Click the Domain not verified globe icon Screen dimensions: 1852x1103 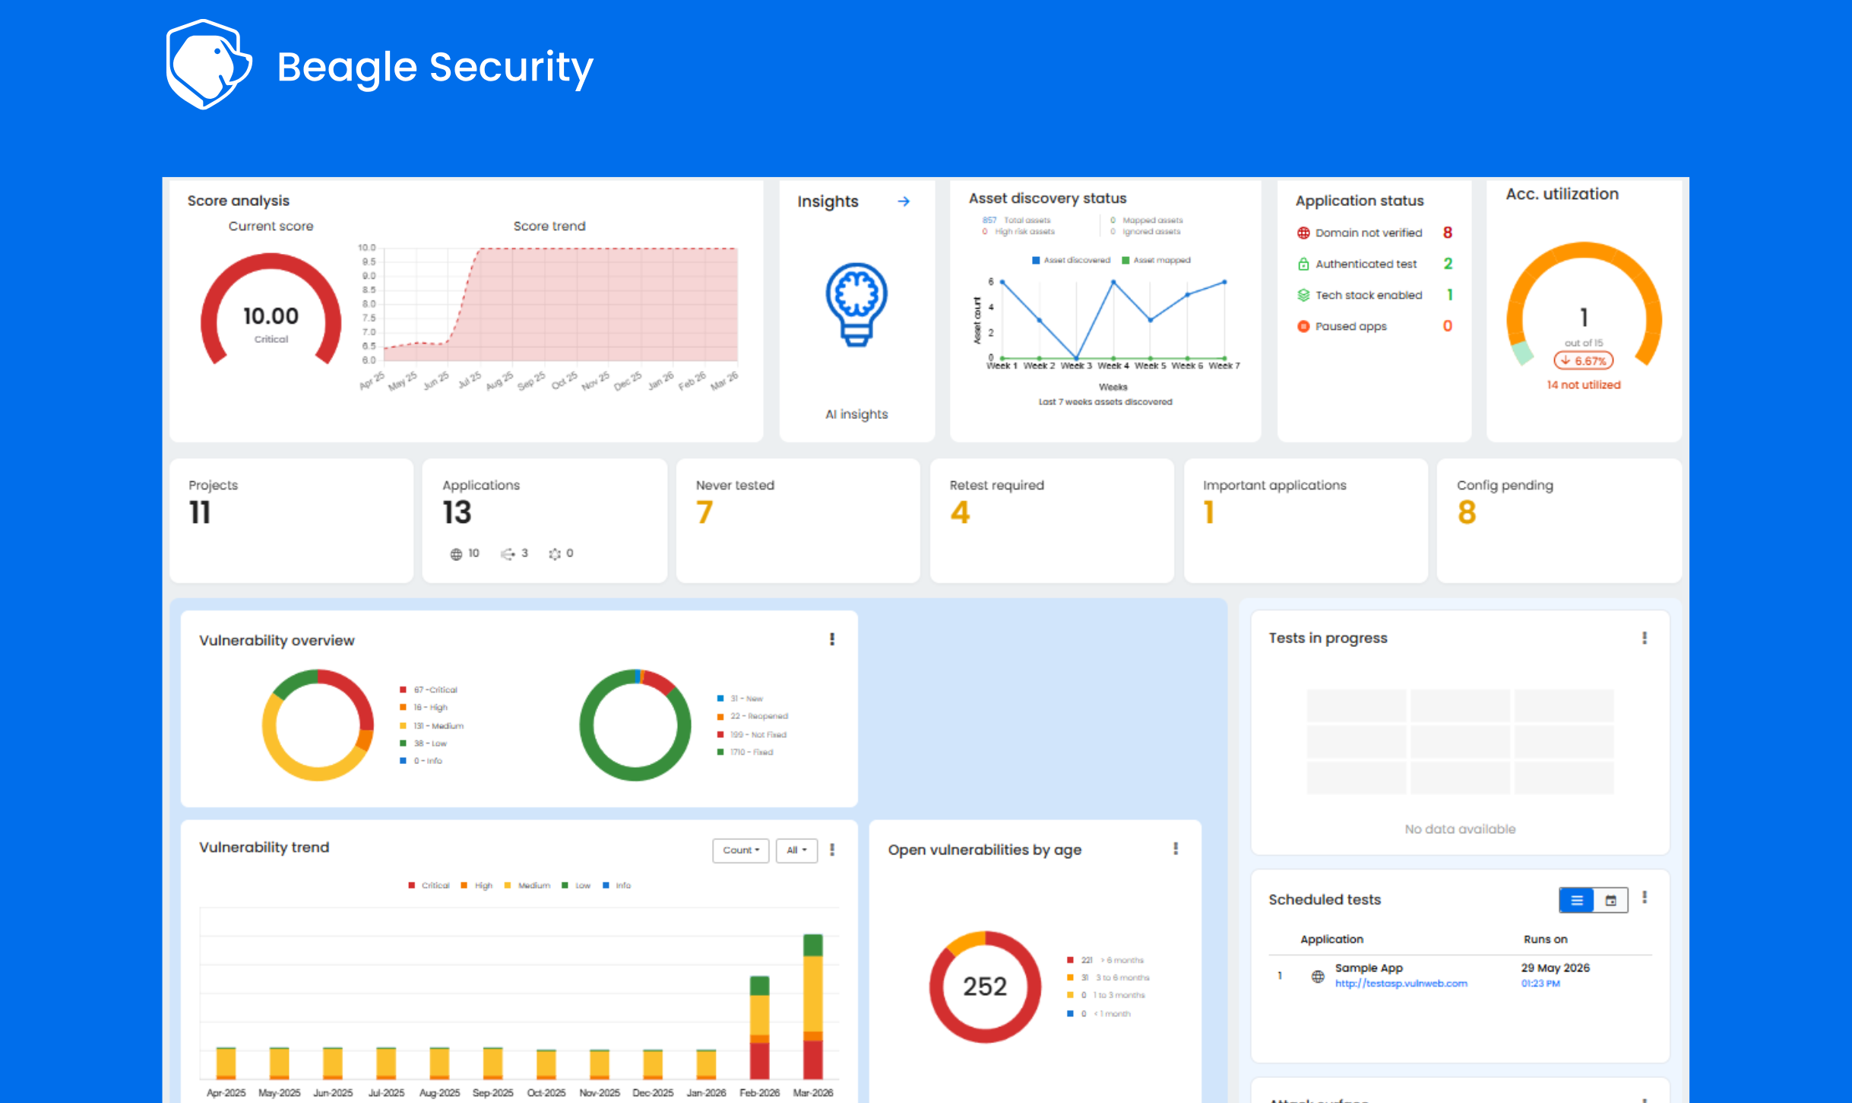pos(1303,233)
